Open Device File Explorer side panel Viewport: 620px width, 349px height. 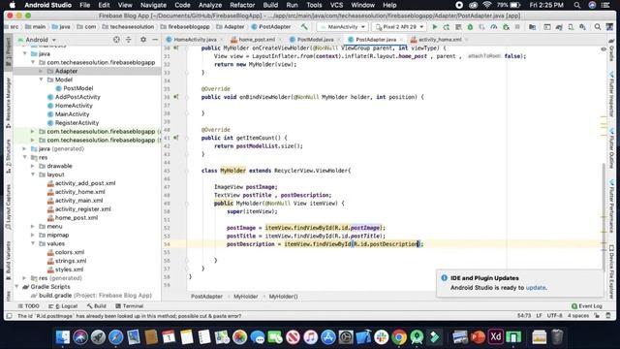[x=611, y=271]
